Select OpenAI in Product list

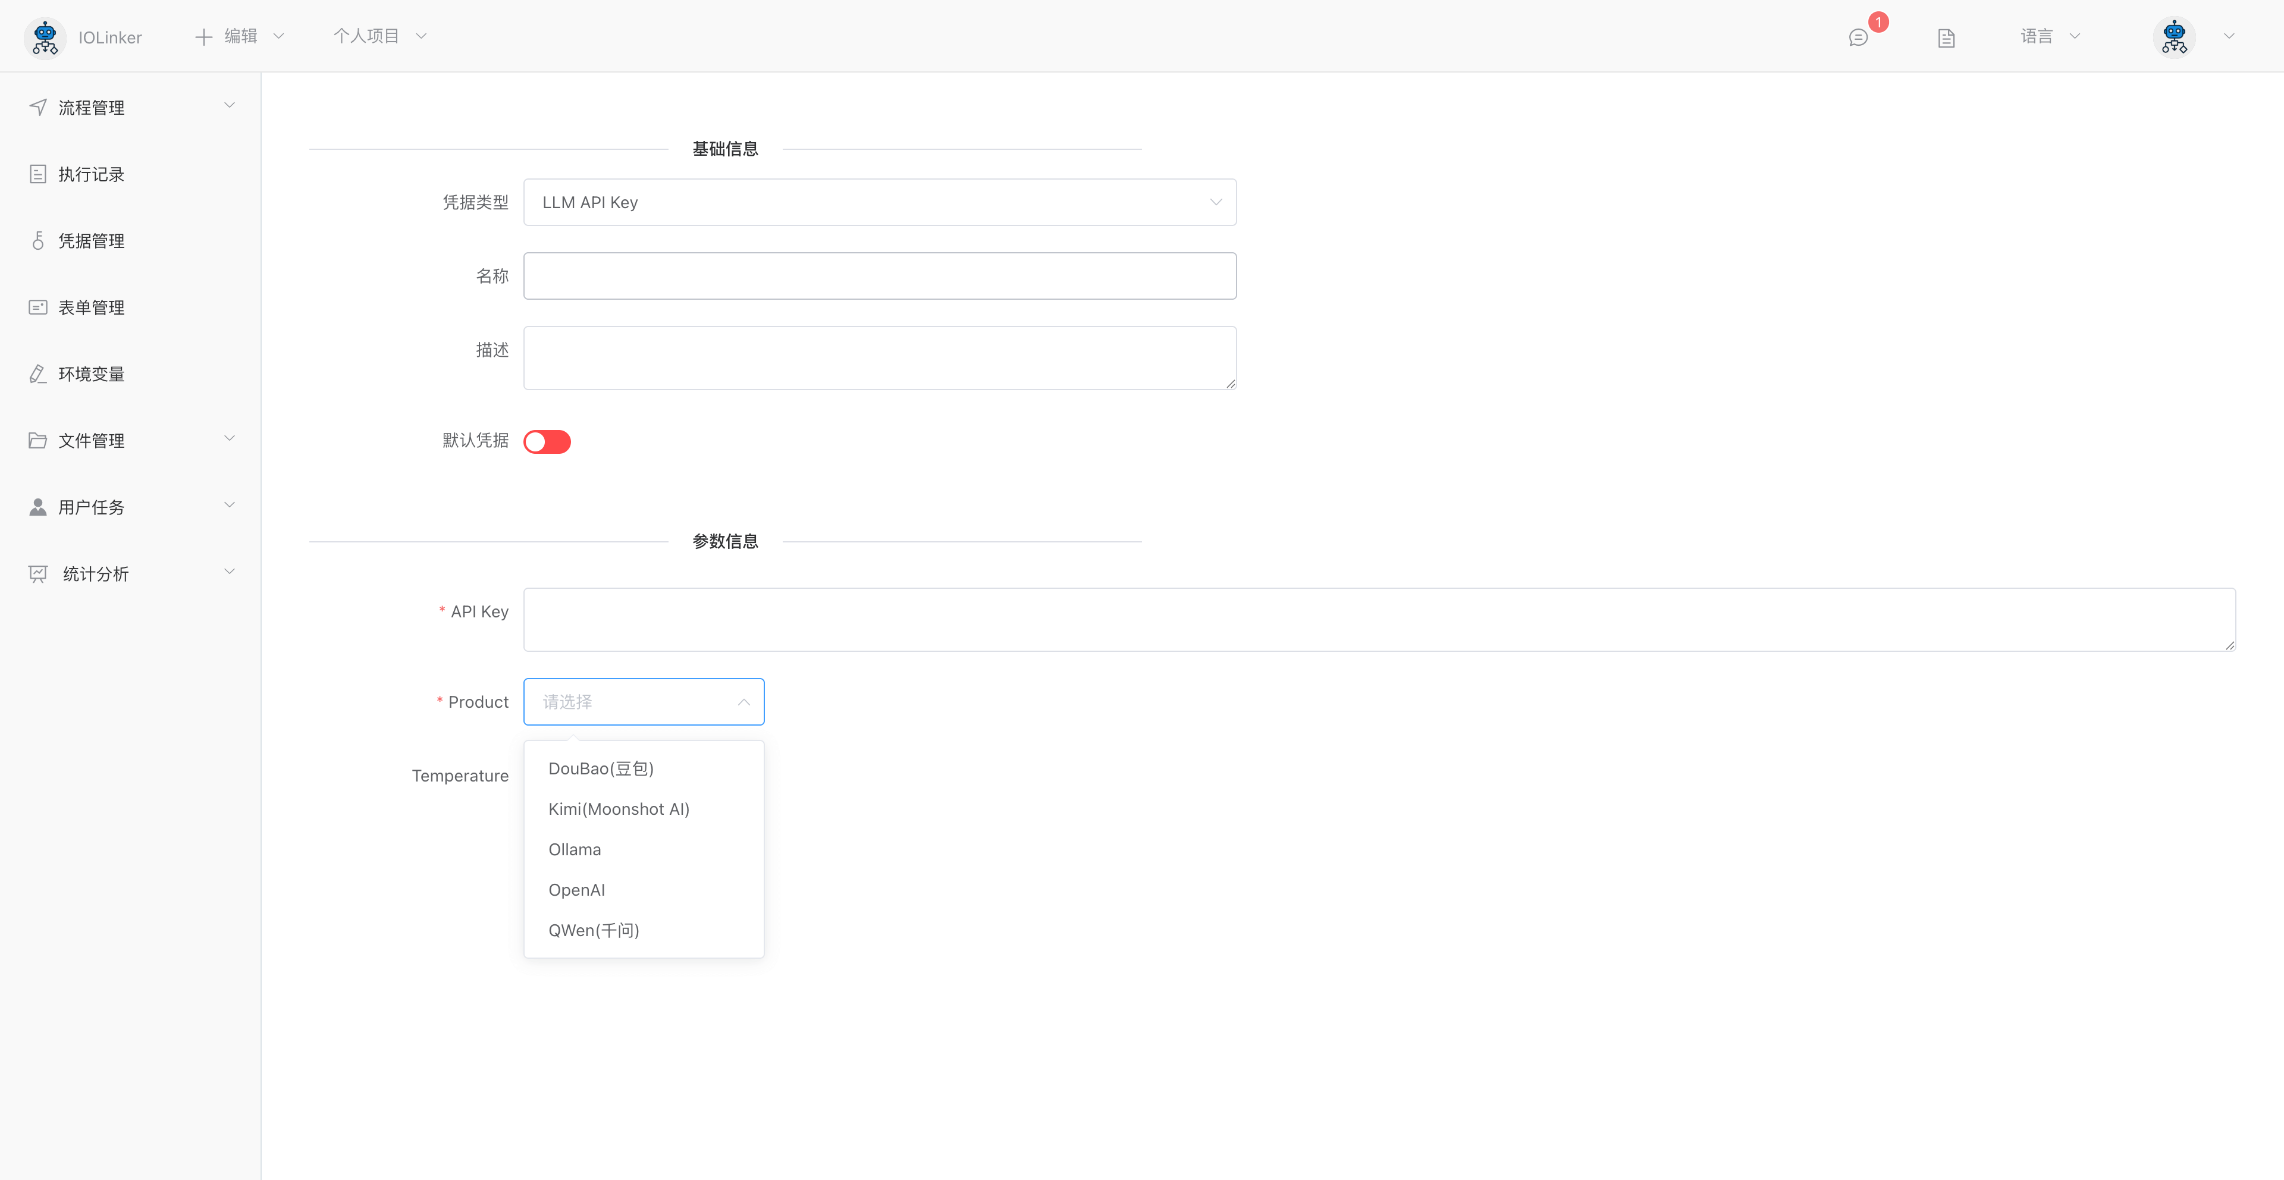pos(577,890)
